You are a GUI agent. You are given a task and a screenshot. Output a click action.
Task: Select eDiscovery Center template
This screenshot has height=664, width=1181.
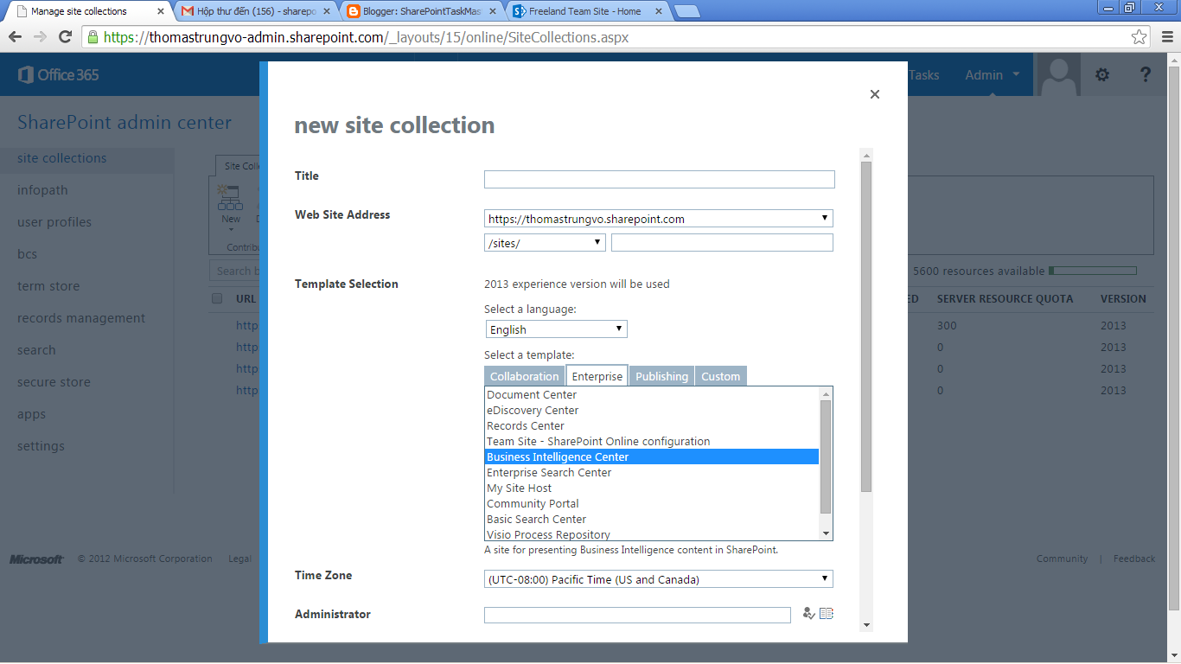(652, 411)
